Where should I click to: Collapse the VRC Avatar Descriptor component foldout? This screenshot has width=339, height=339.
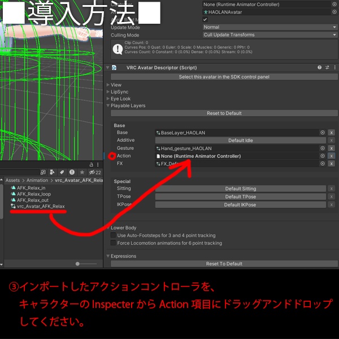click(107, 68)
